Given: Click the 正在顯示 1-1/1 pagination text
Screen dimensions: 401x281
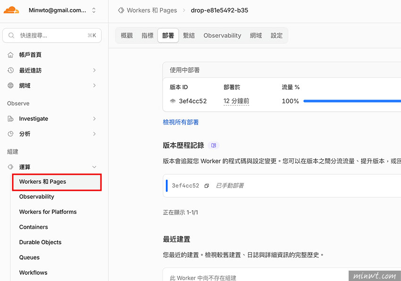Looking at the screenshot, I should pos(181,213).
